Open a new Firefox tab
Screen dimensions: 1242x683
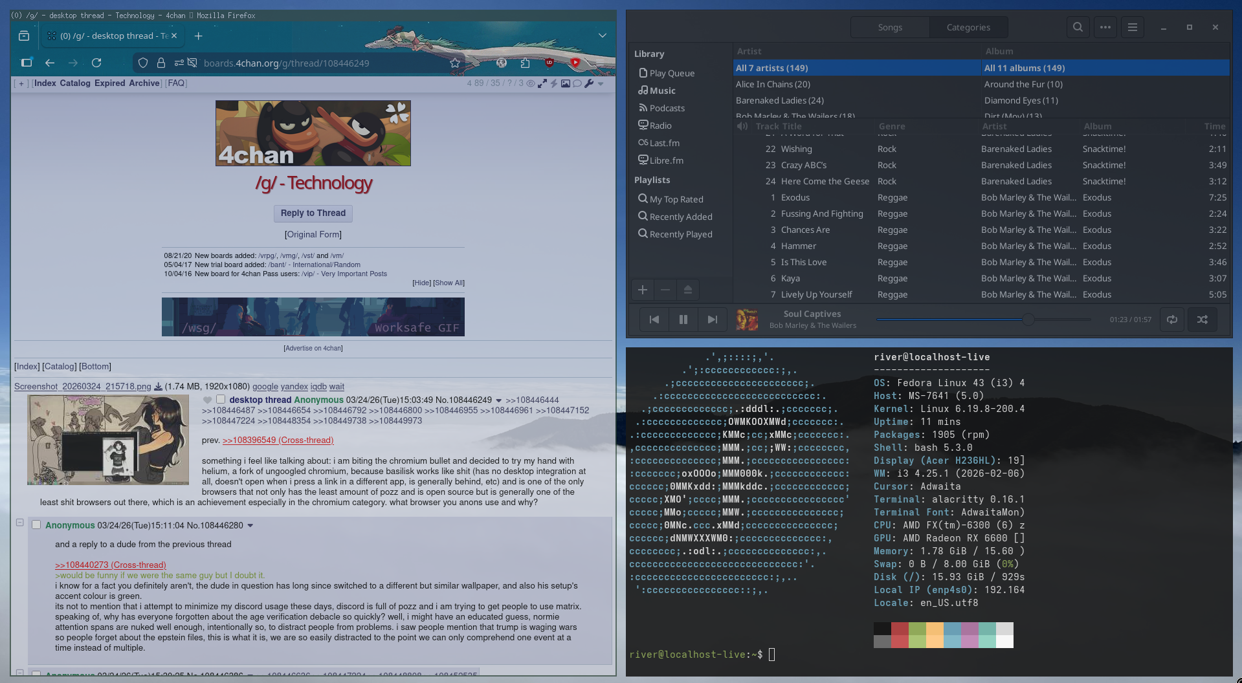[199, 36]
